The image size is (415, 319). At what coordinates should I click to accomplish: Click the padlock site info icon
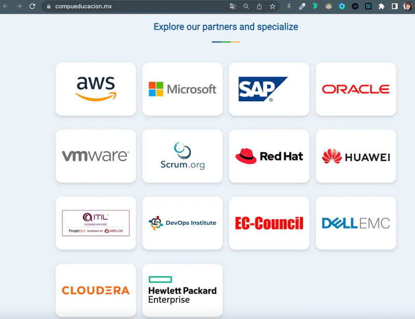click(49, 6)
